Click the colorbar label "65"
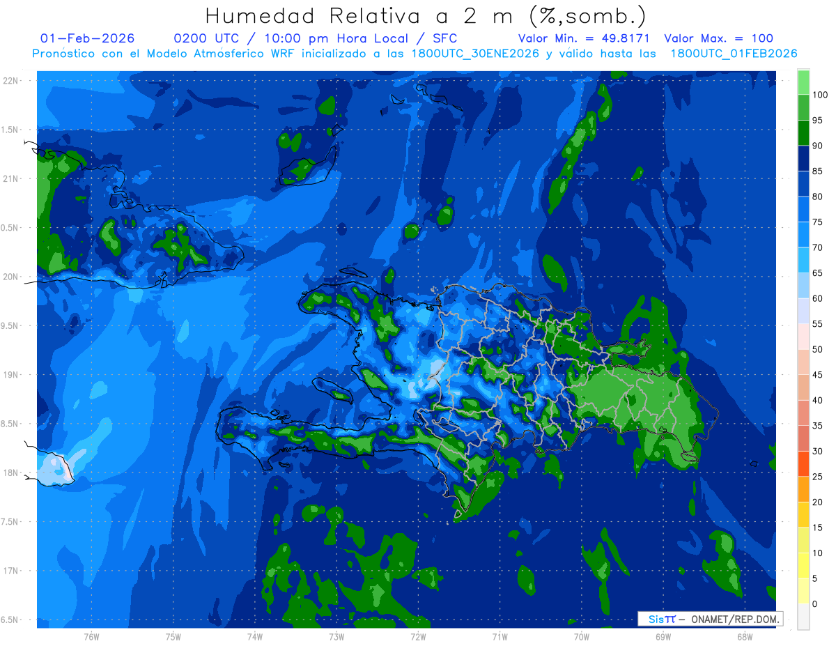Image resolution: width=836 pixels, height=646 pixels. click(817, 272)
